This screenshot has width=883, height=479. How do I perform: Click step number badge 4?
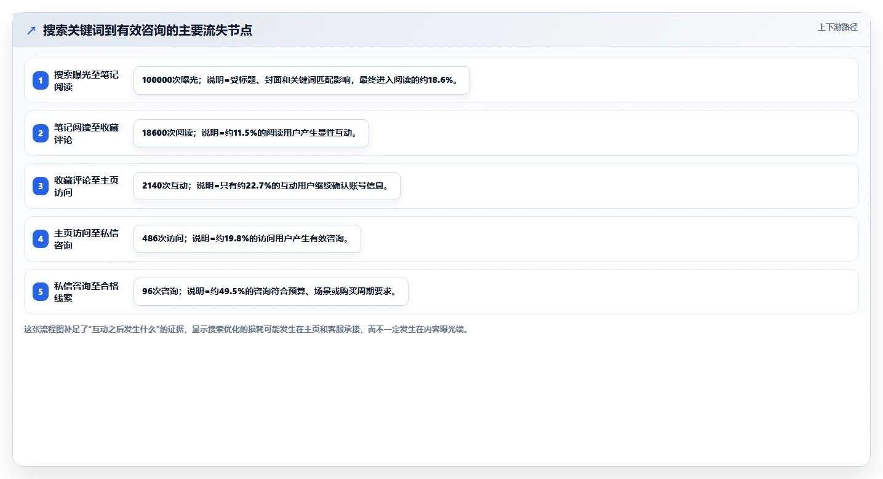pyautogui.click(x=41, y=239)
